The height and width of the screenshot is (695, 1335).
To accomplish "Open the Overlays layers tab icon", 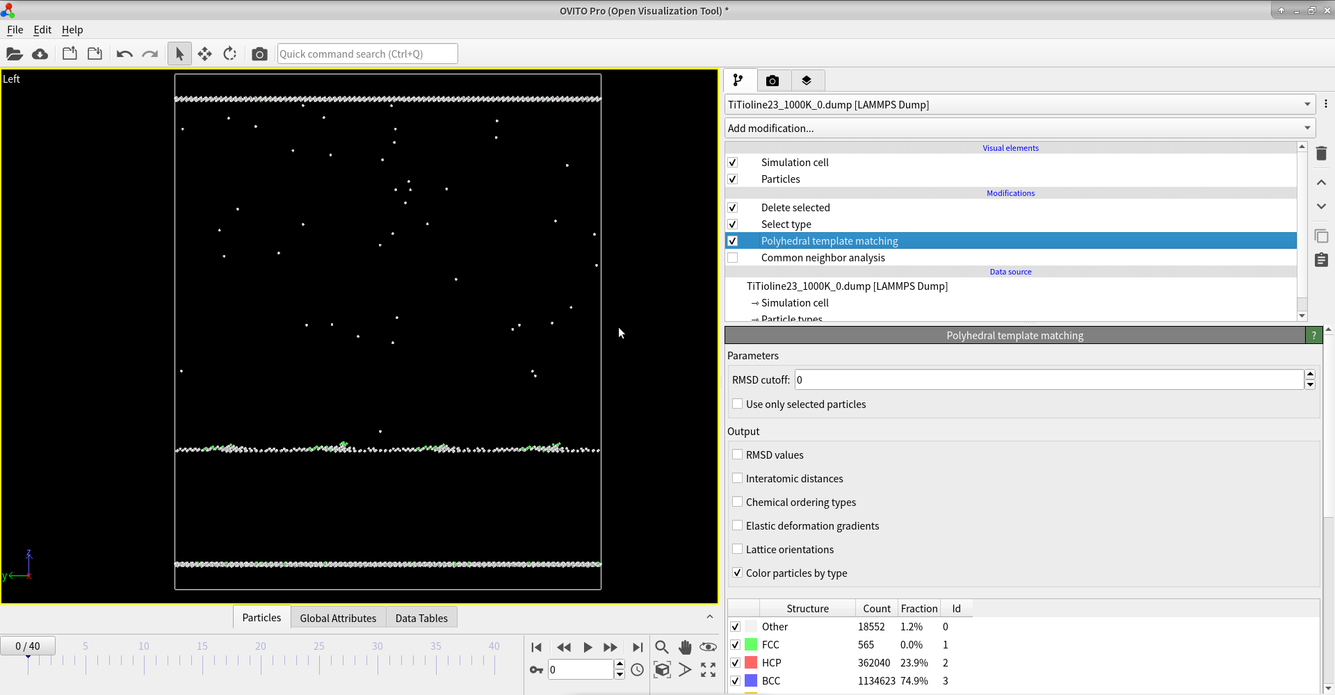I will (x=806, y=81).
